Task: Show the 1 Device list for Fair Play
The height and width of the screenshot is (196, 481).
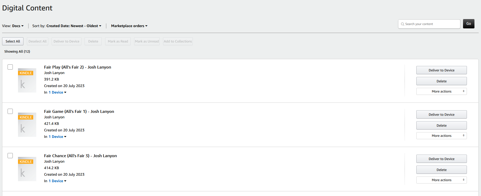Action: pyautogui.click(x=57, y=93)
